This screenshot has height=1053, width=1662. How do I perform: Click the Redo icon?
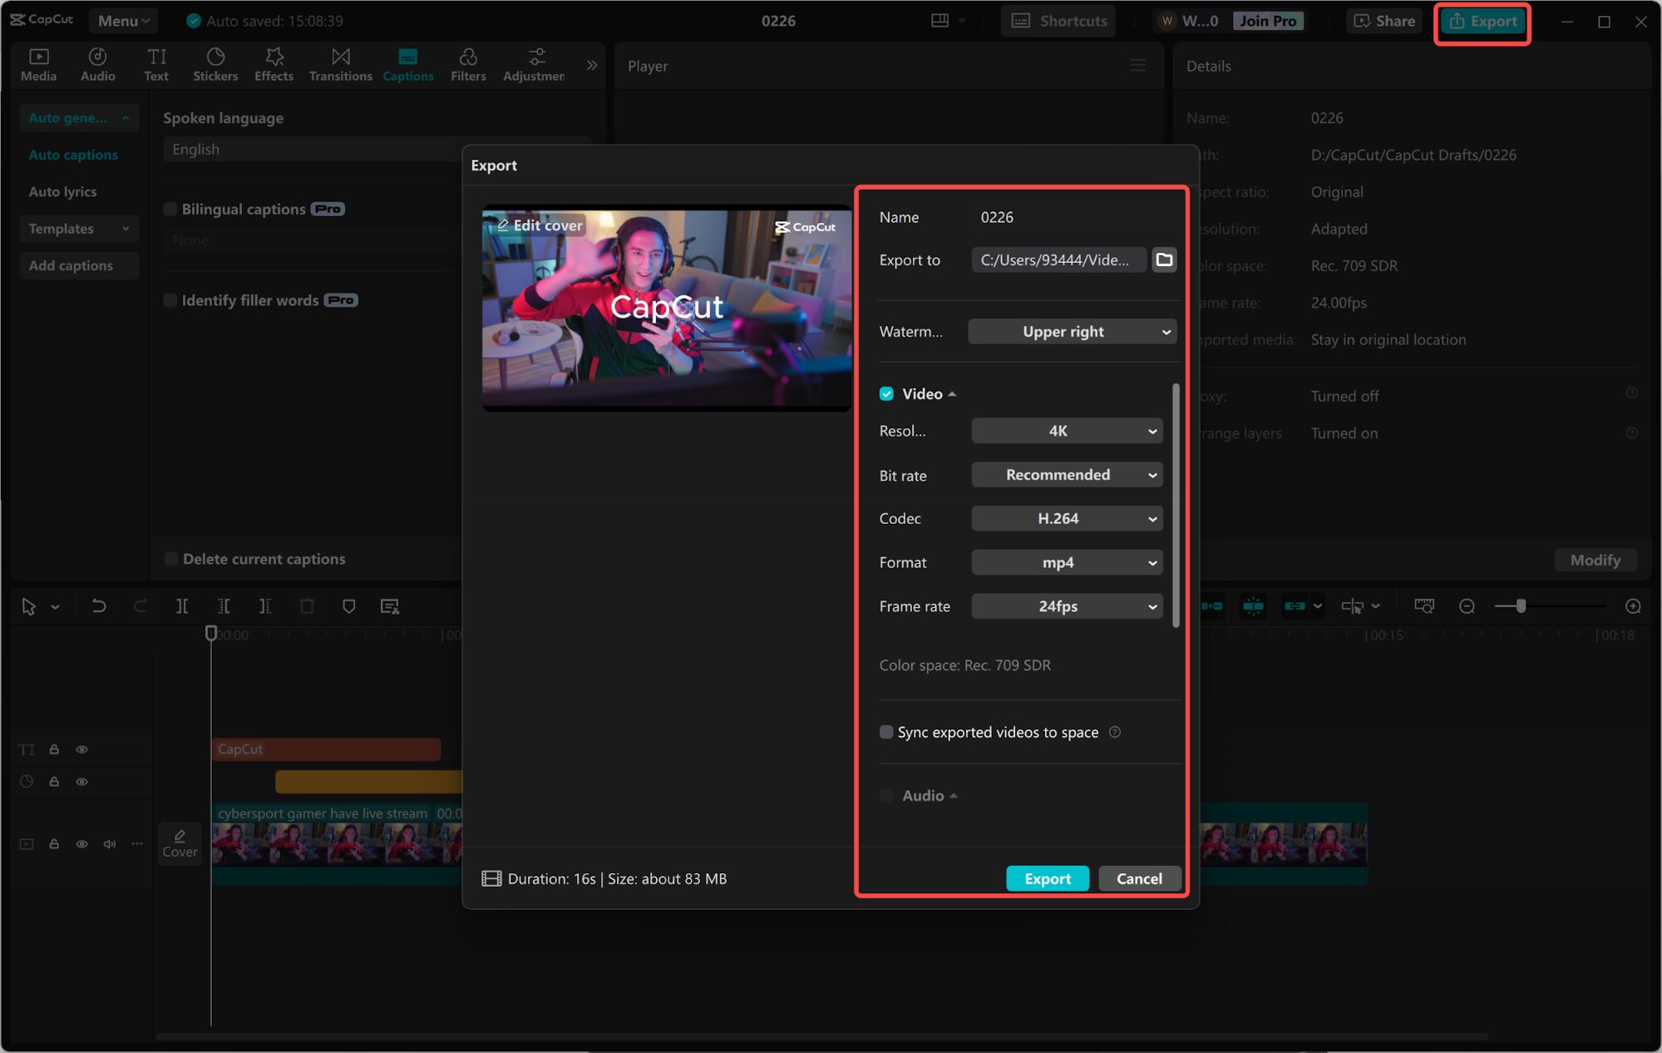click(x=141, y=606)
